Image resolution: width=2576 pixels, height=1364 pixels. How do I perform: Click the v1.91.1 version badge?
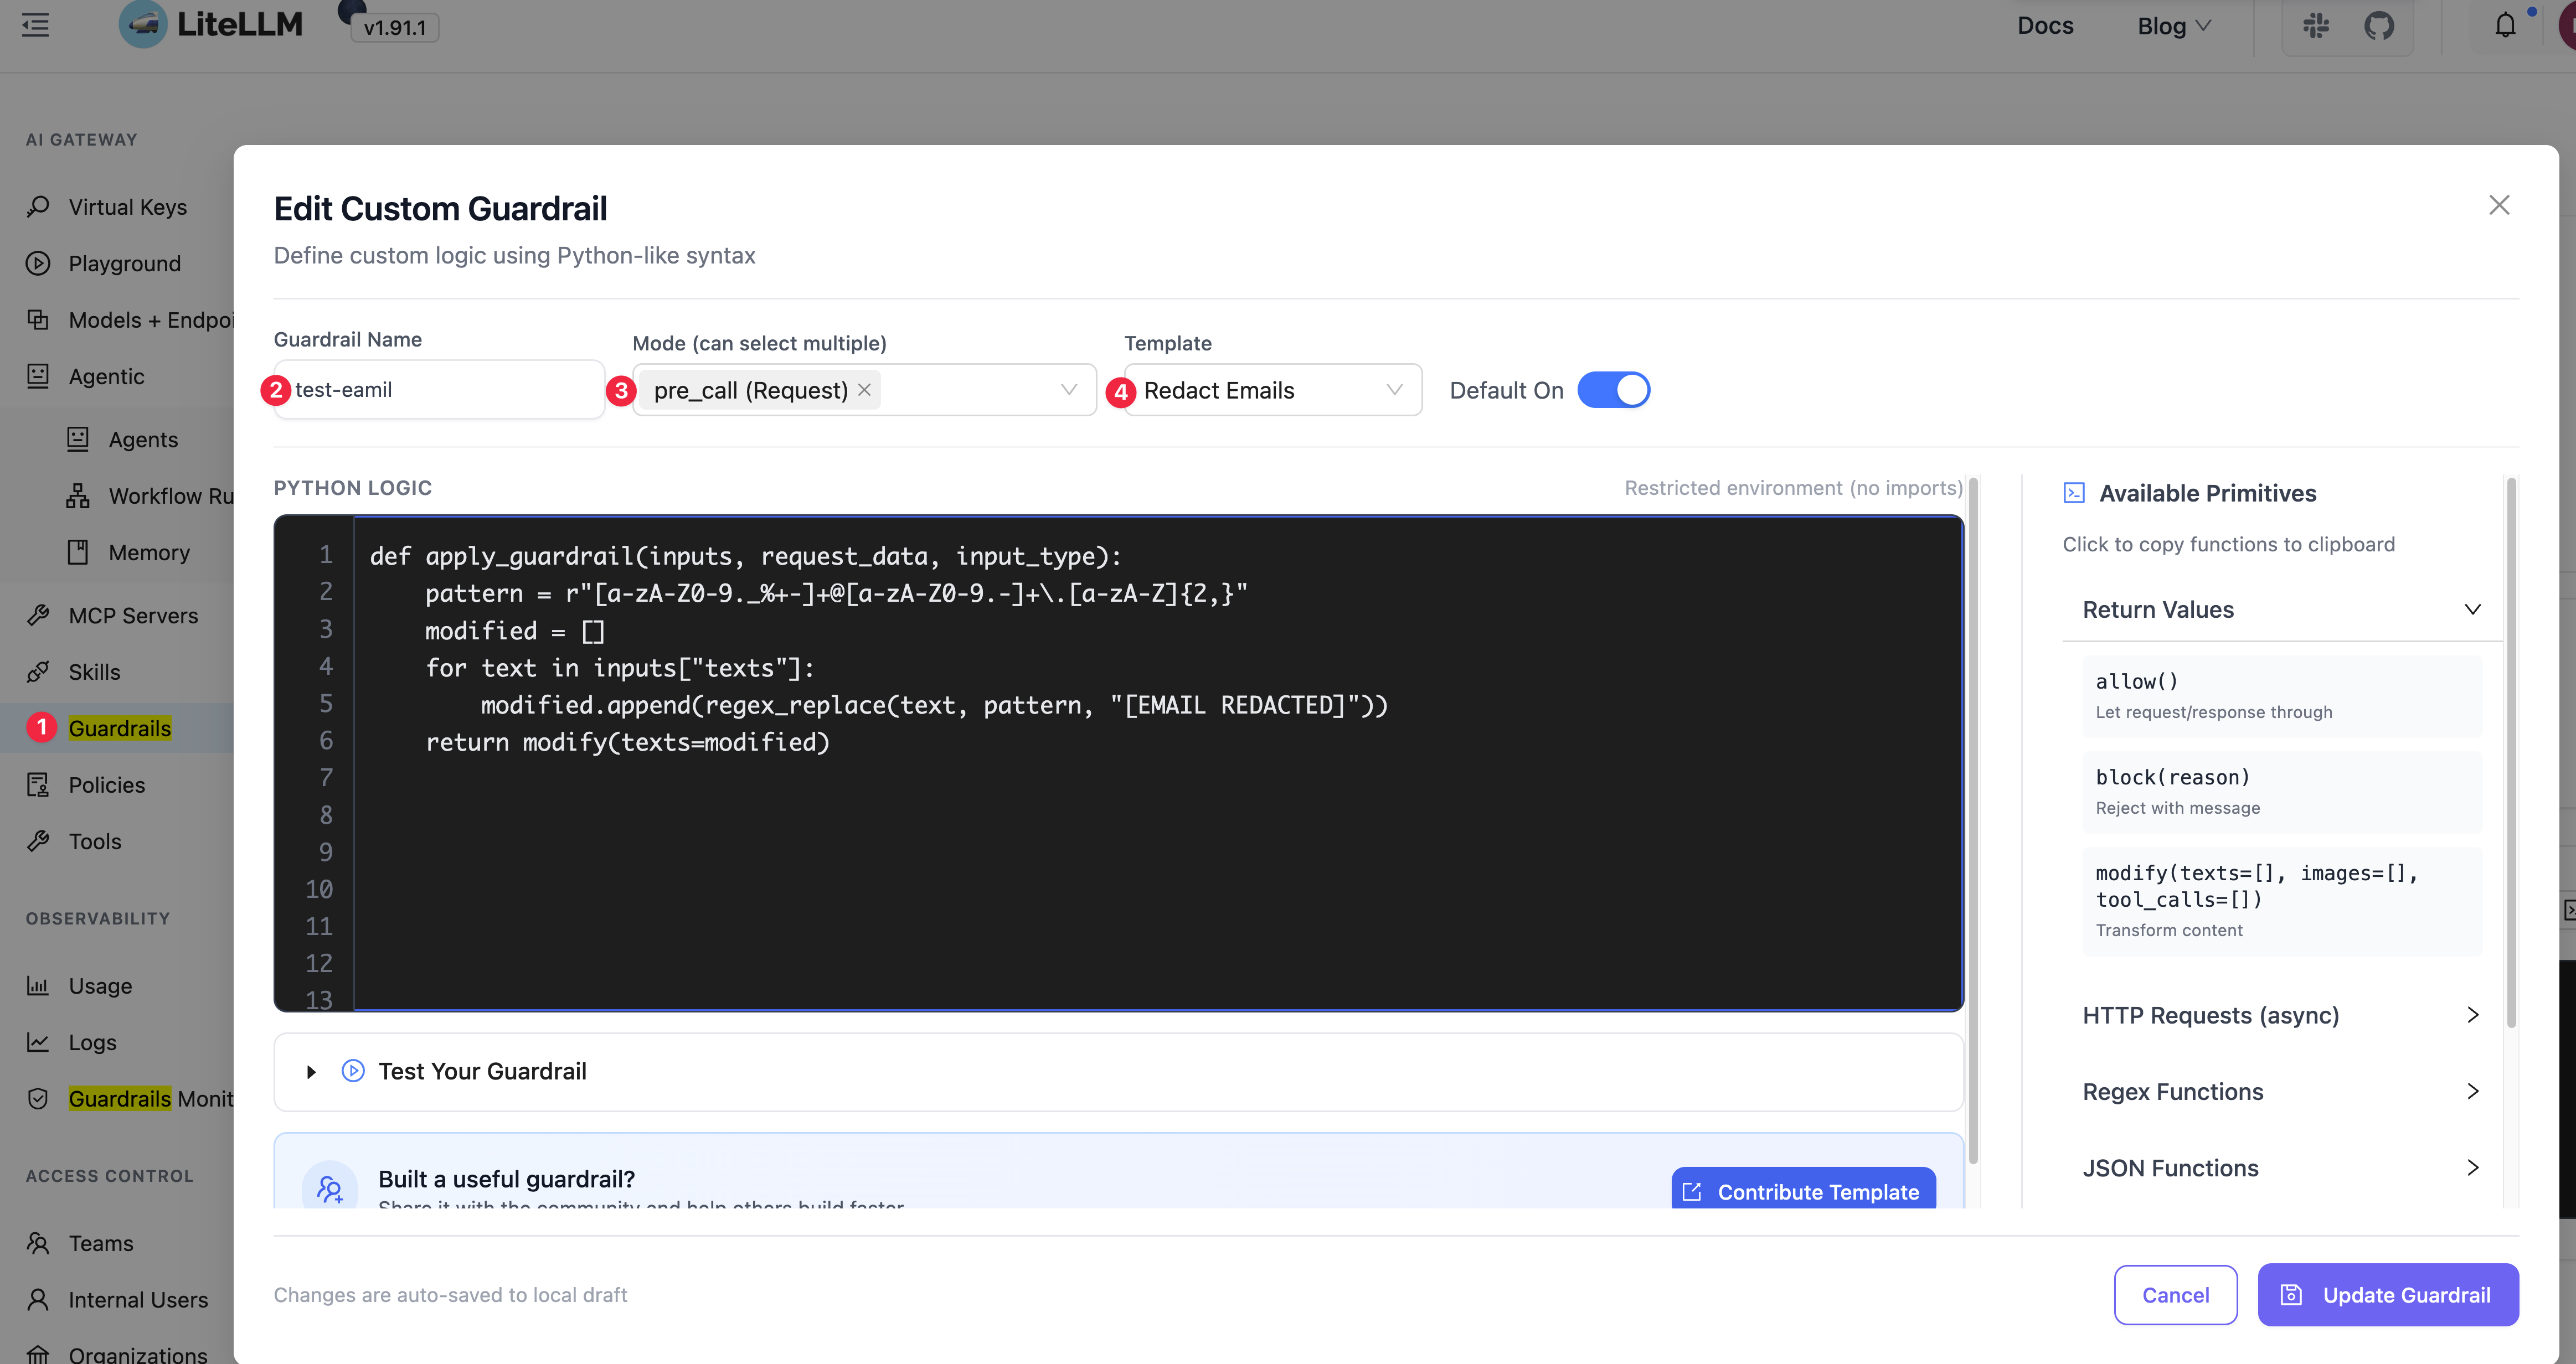pos(395,27)
